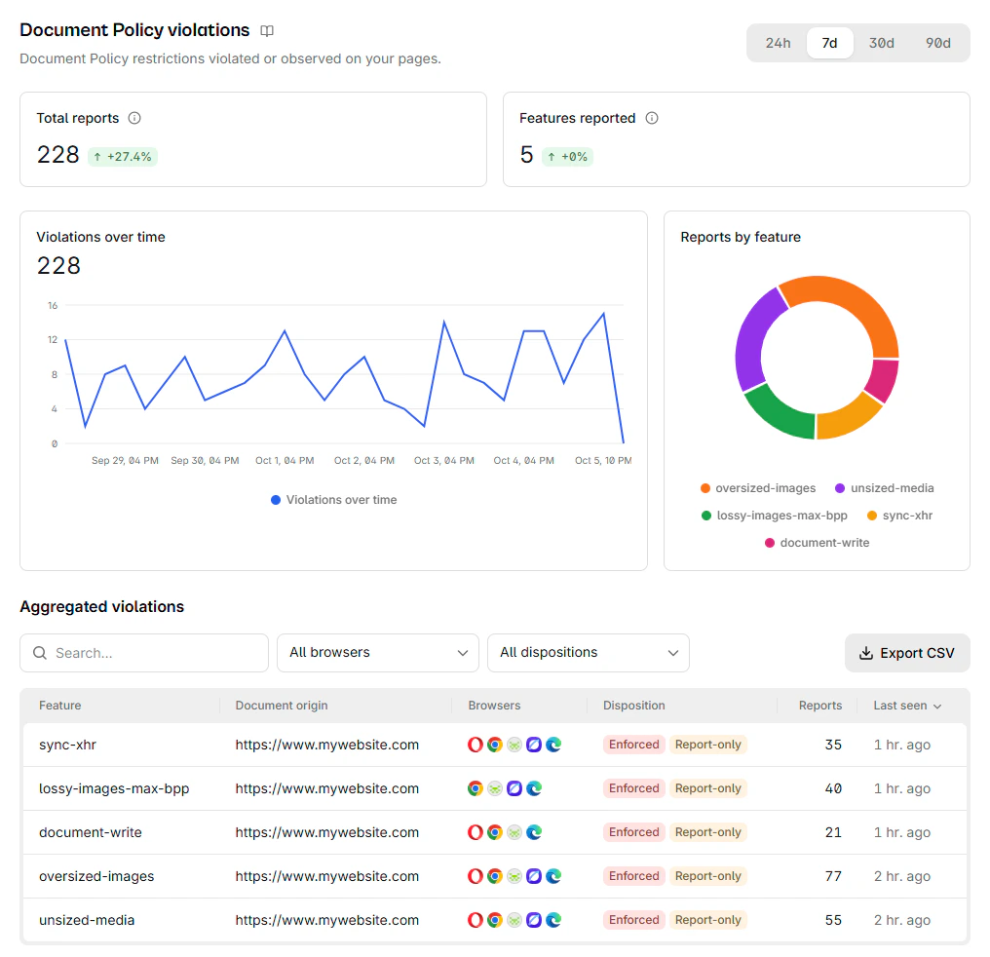Select the 7d time range tab
990x957 pixels.
tap(829, 43)
